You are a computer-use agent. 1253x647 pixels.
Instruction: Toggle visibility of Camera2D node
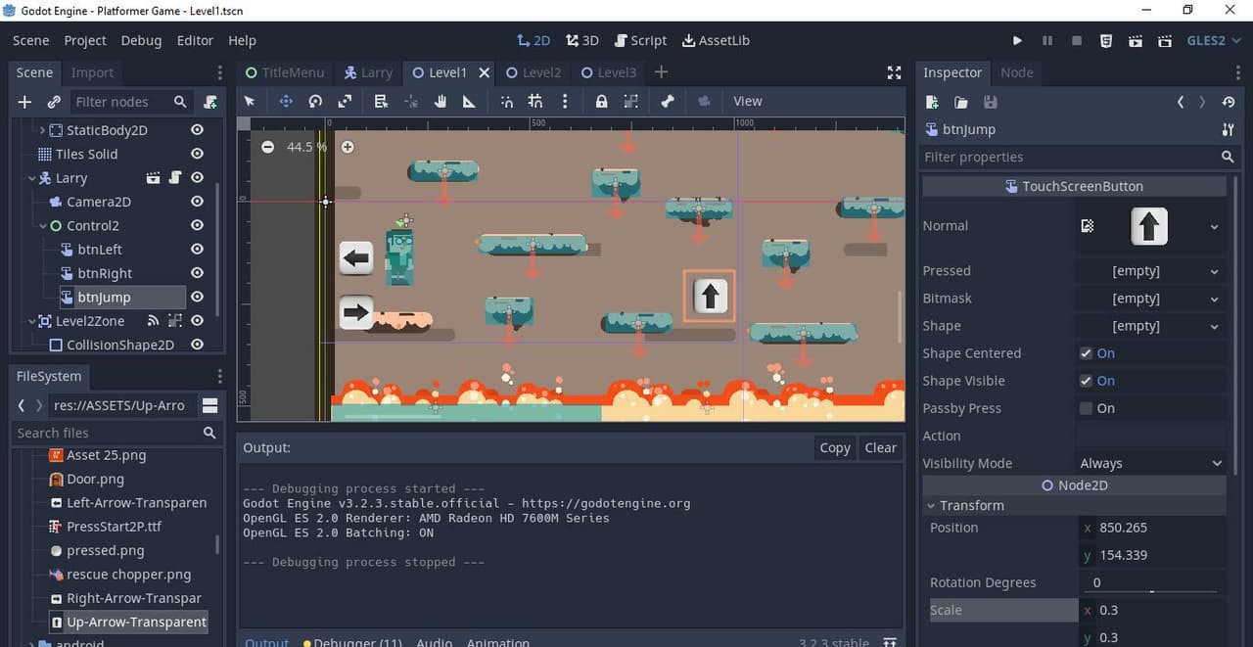197,202
